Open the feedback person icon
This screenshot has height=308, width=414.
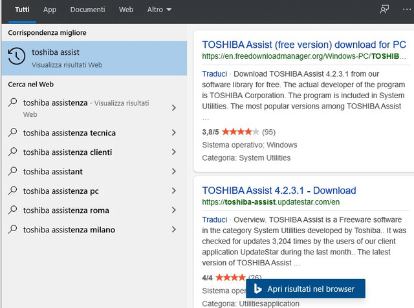click(x=384, y=10)
